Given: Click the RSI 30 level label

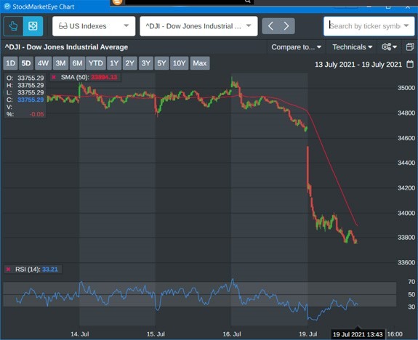Looking at the screenshot, I should [411, 307].
